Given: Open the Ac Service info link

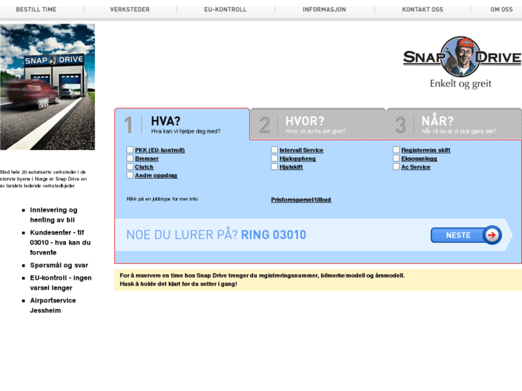Looking at the screenshot, I should point(416,167).
